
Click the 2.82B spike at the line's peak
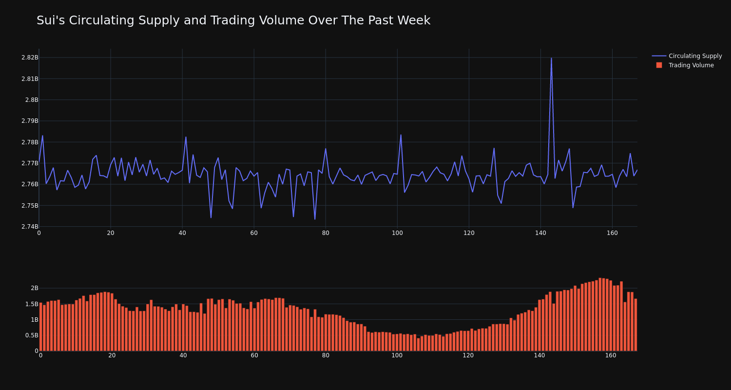point(551,58)
